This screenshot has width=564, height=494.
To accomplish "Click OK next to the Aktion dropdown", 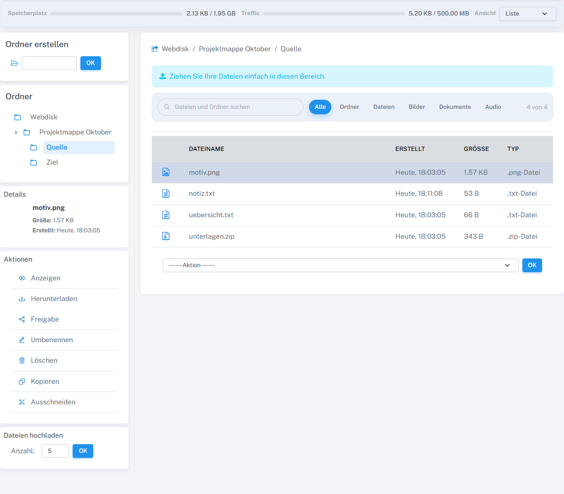I will click(x=532, y=265).
